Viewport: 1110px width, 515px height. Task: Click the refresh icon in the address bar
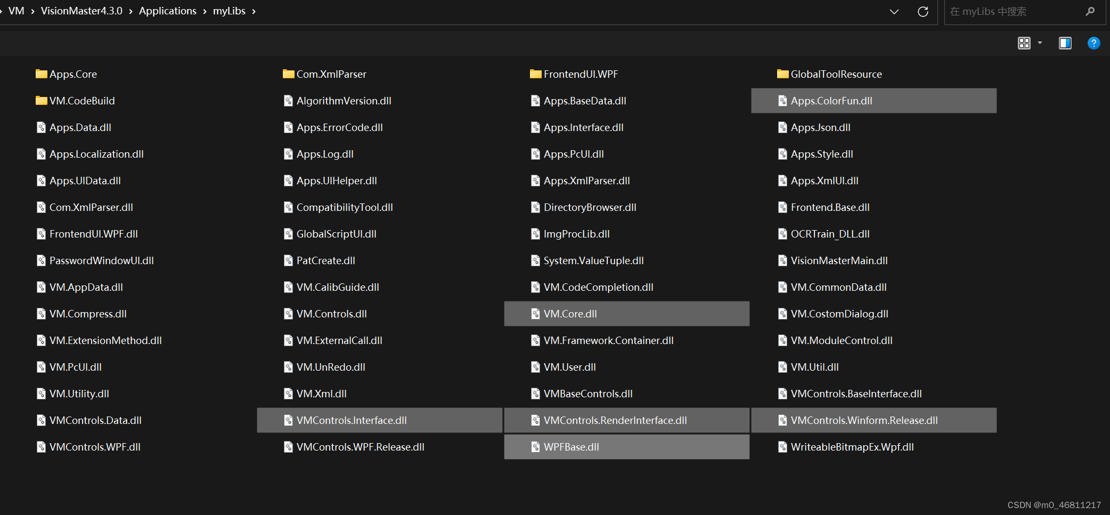[923, 11]
